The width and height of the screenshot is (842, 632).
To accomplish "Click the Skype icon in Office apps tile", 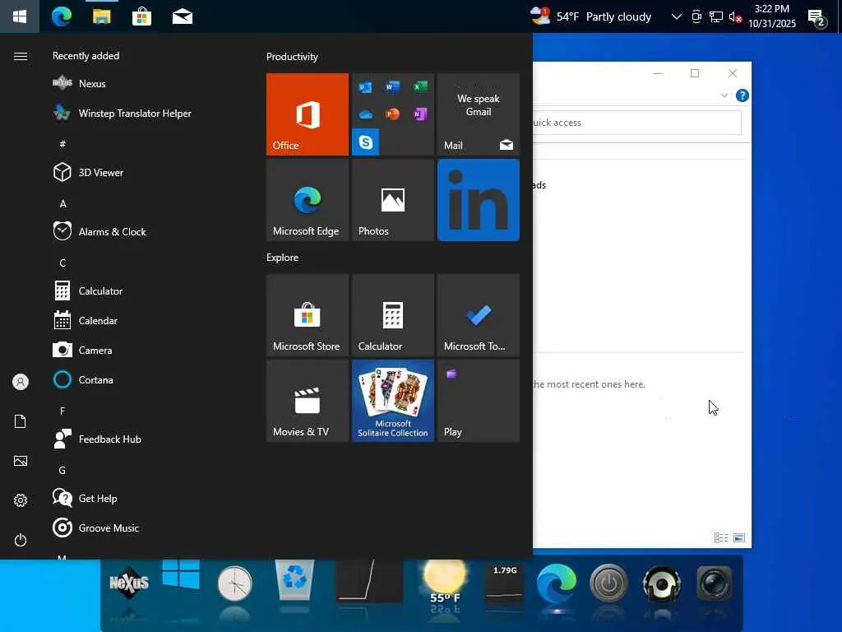I will 366,142.
